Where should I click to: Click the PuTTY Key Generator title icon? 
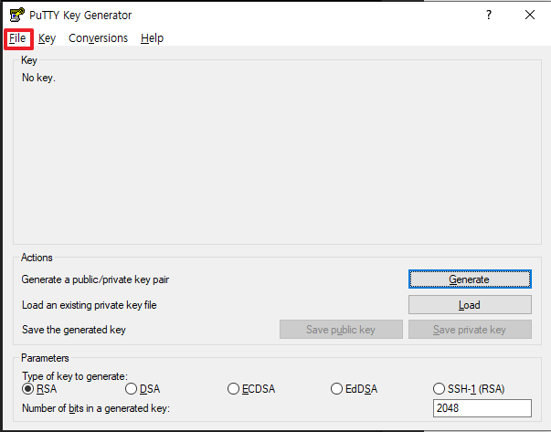[16, 16]
